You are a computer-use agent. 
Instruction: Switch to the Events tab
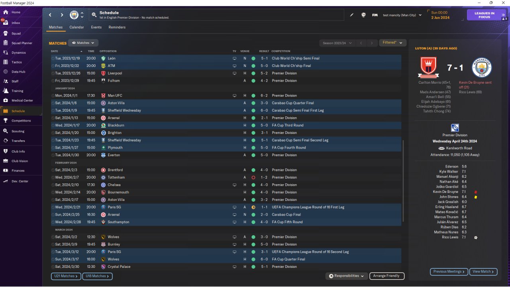pyautogui.click(x=96, y=28)
